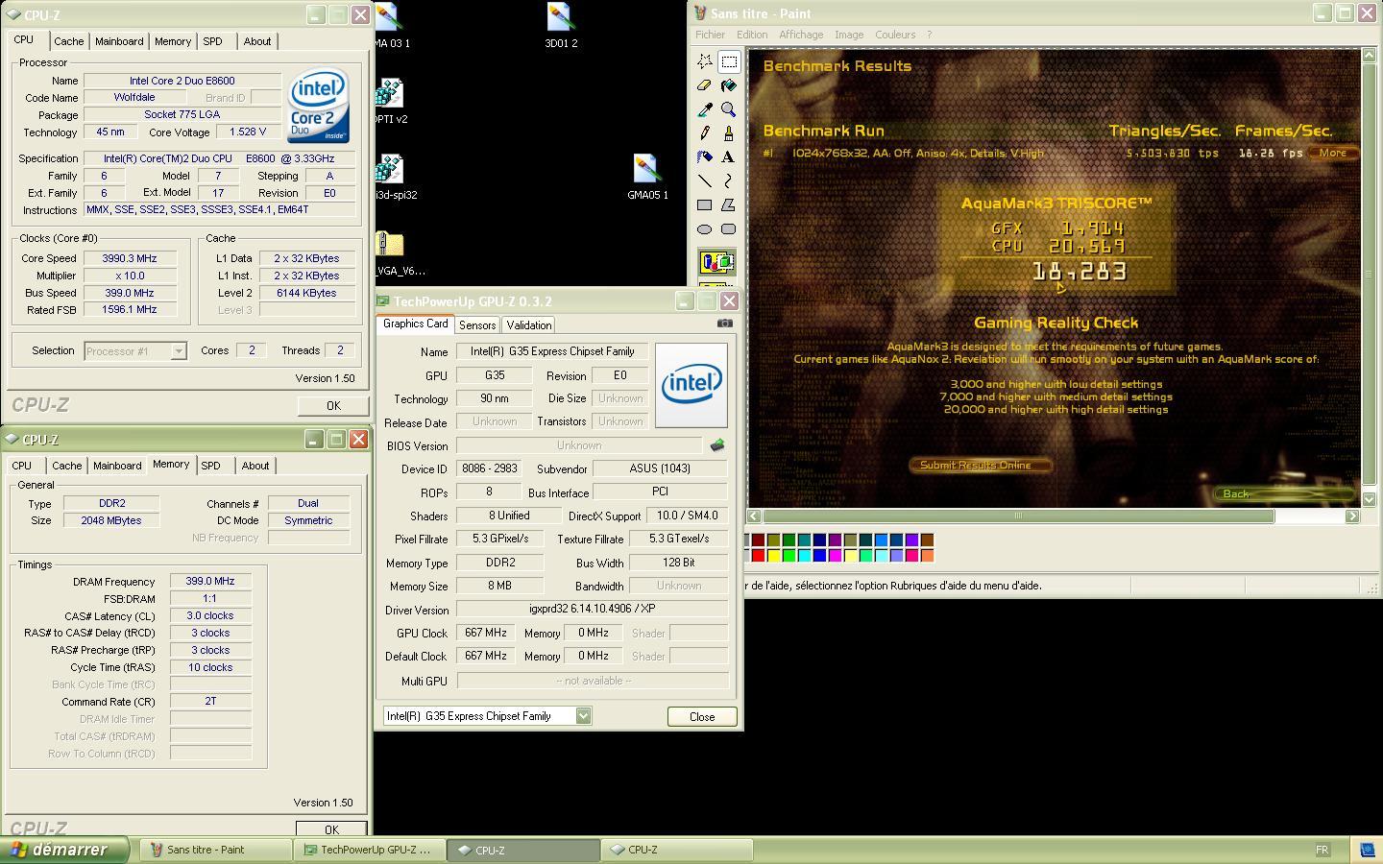The height and width of the screenshot is (864, 1383).
Task: Click the DRAM Frequency value 399.0 MHz
Action: click(x=210, y=582)
